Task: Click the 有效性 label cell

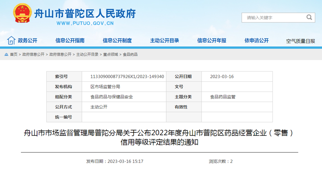Action: point(184,107)
